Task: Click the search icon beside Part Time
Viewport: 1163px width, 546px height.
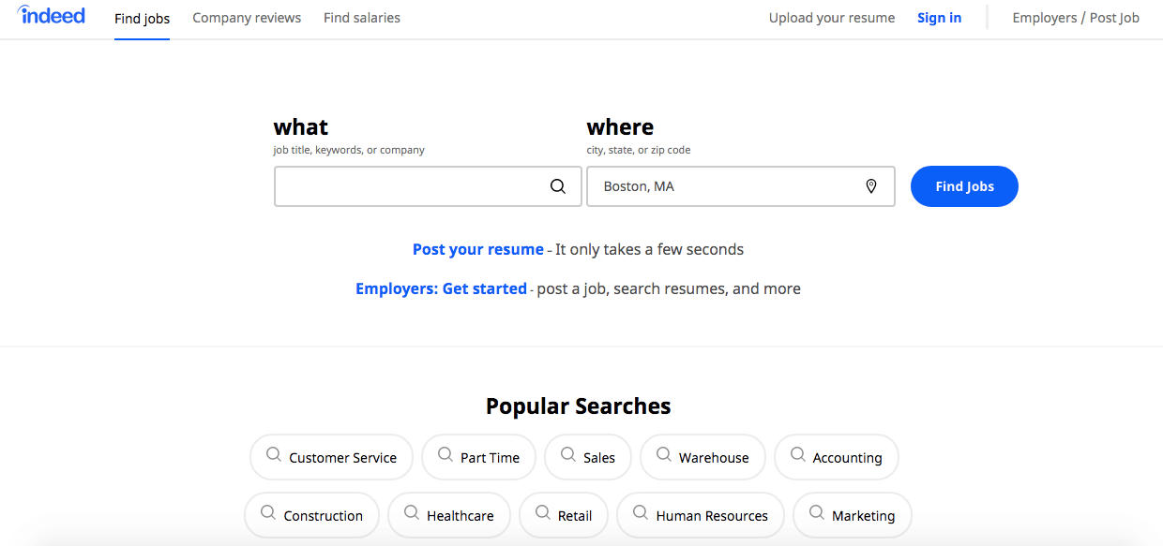Action: point(446,455)
